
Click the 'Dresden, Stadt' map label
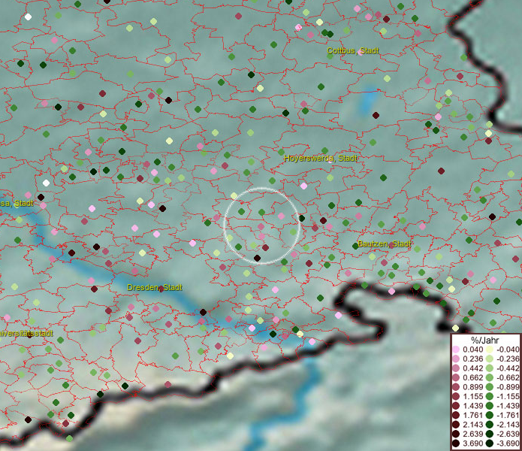(x=155, y=287)
